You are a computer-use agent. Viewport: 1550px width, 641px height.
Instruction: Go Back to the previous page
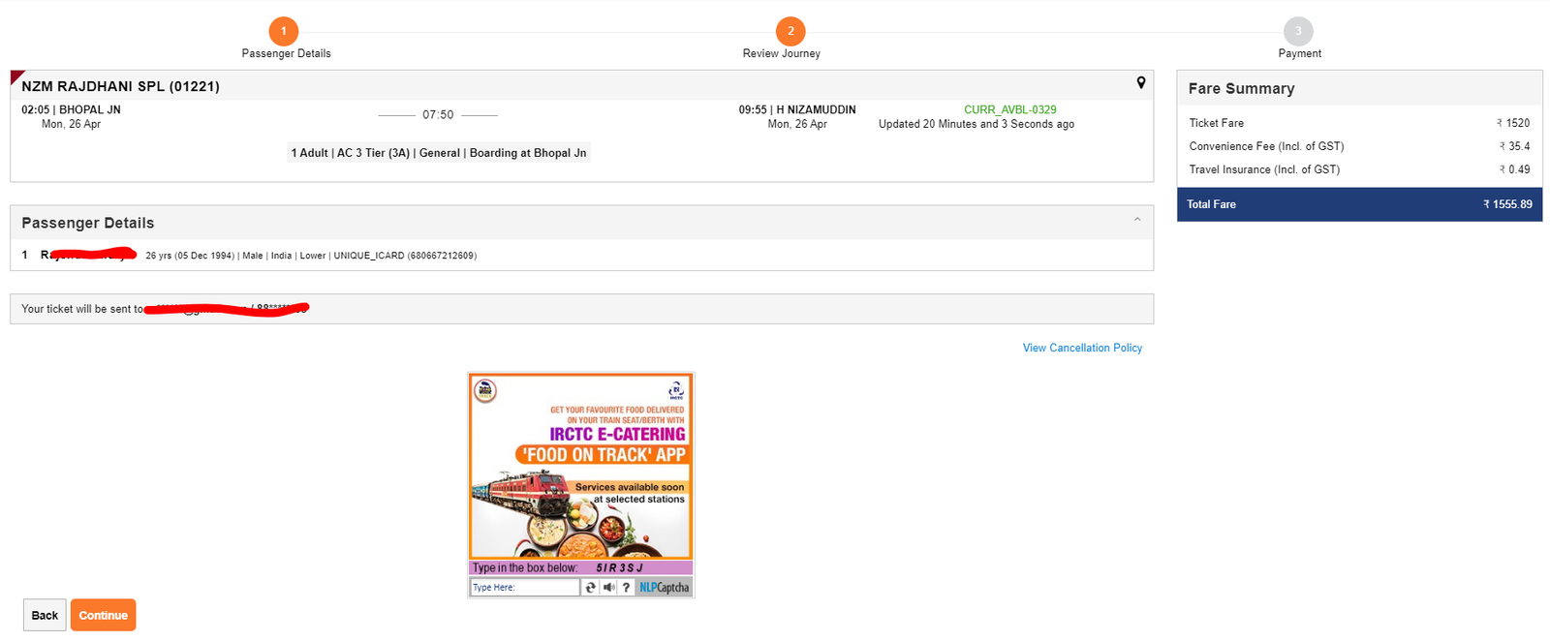45,615
